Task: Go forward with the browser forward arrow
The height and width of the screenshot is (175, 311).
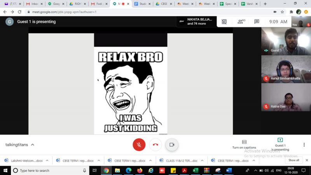Action: pos(12,12)
